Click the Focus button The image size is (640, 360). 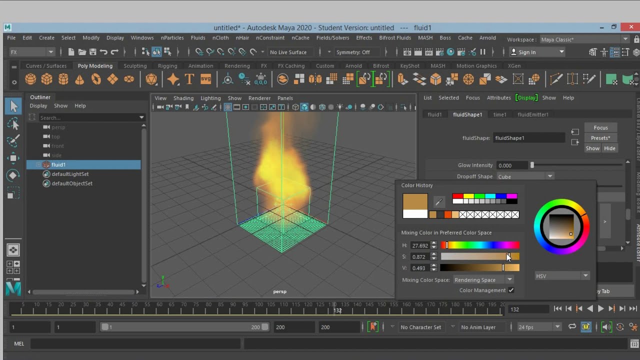(601, 127)
